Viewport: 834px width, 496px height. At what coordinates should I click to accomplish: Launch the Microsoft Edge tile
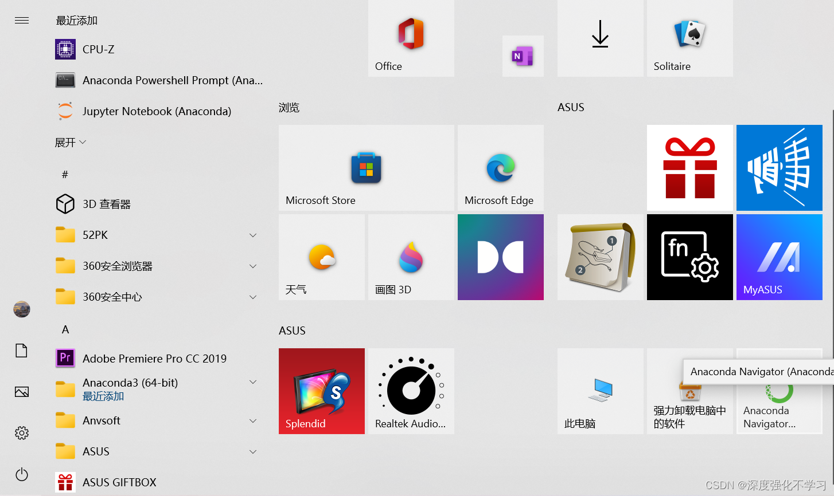tap(501, 168)
